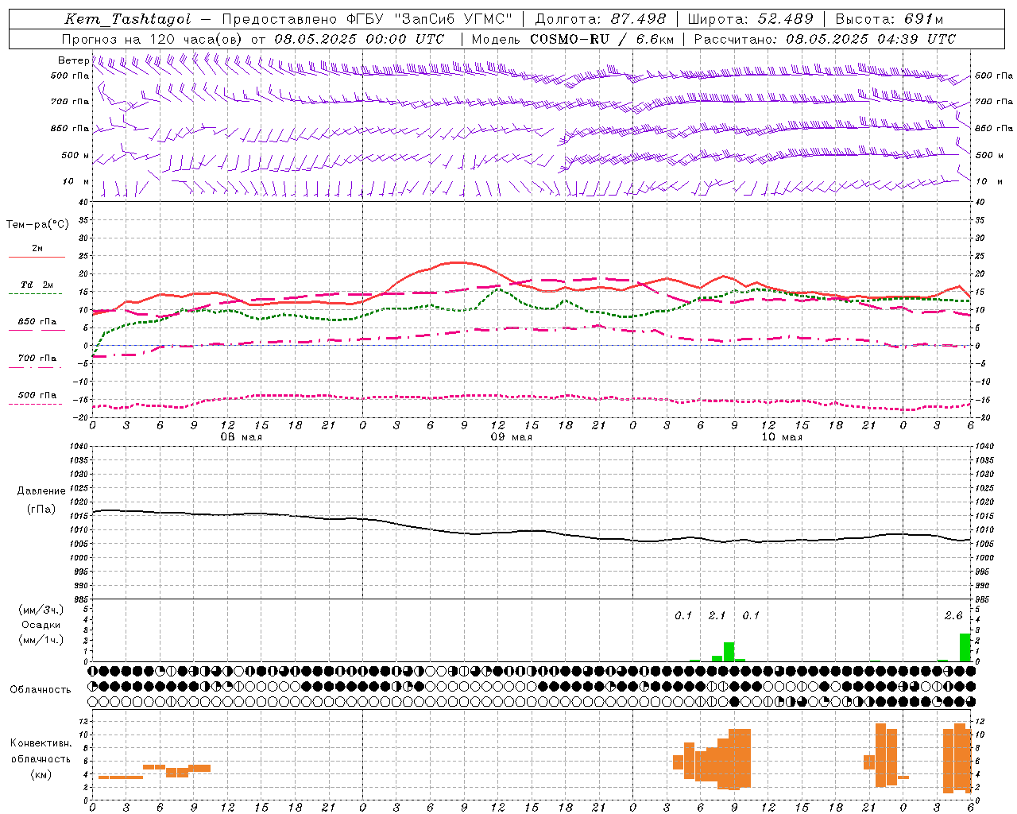Viewport: 1017px width, 814px height.
Task: Click the green dotted line sample under Td 2м
Action: click(35, 294)
